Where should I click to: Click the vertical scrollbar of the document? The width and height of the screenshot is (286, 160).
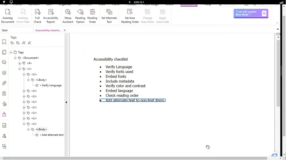click(278, 73)
